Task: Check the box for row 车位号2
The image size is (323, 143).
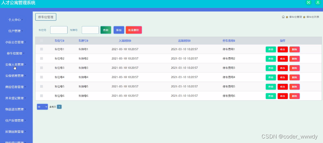Action: click(41, 58)
